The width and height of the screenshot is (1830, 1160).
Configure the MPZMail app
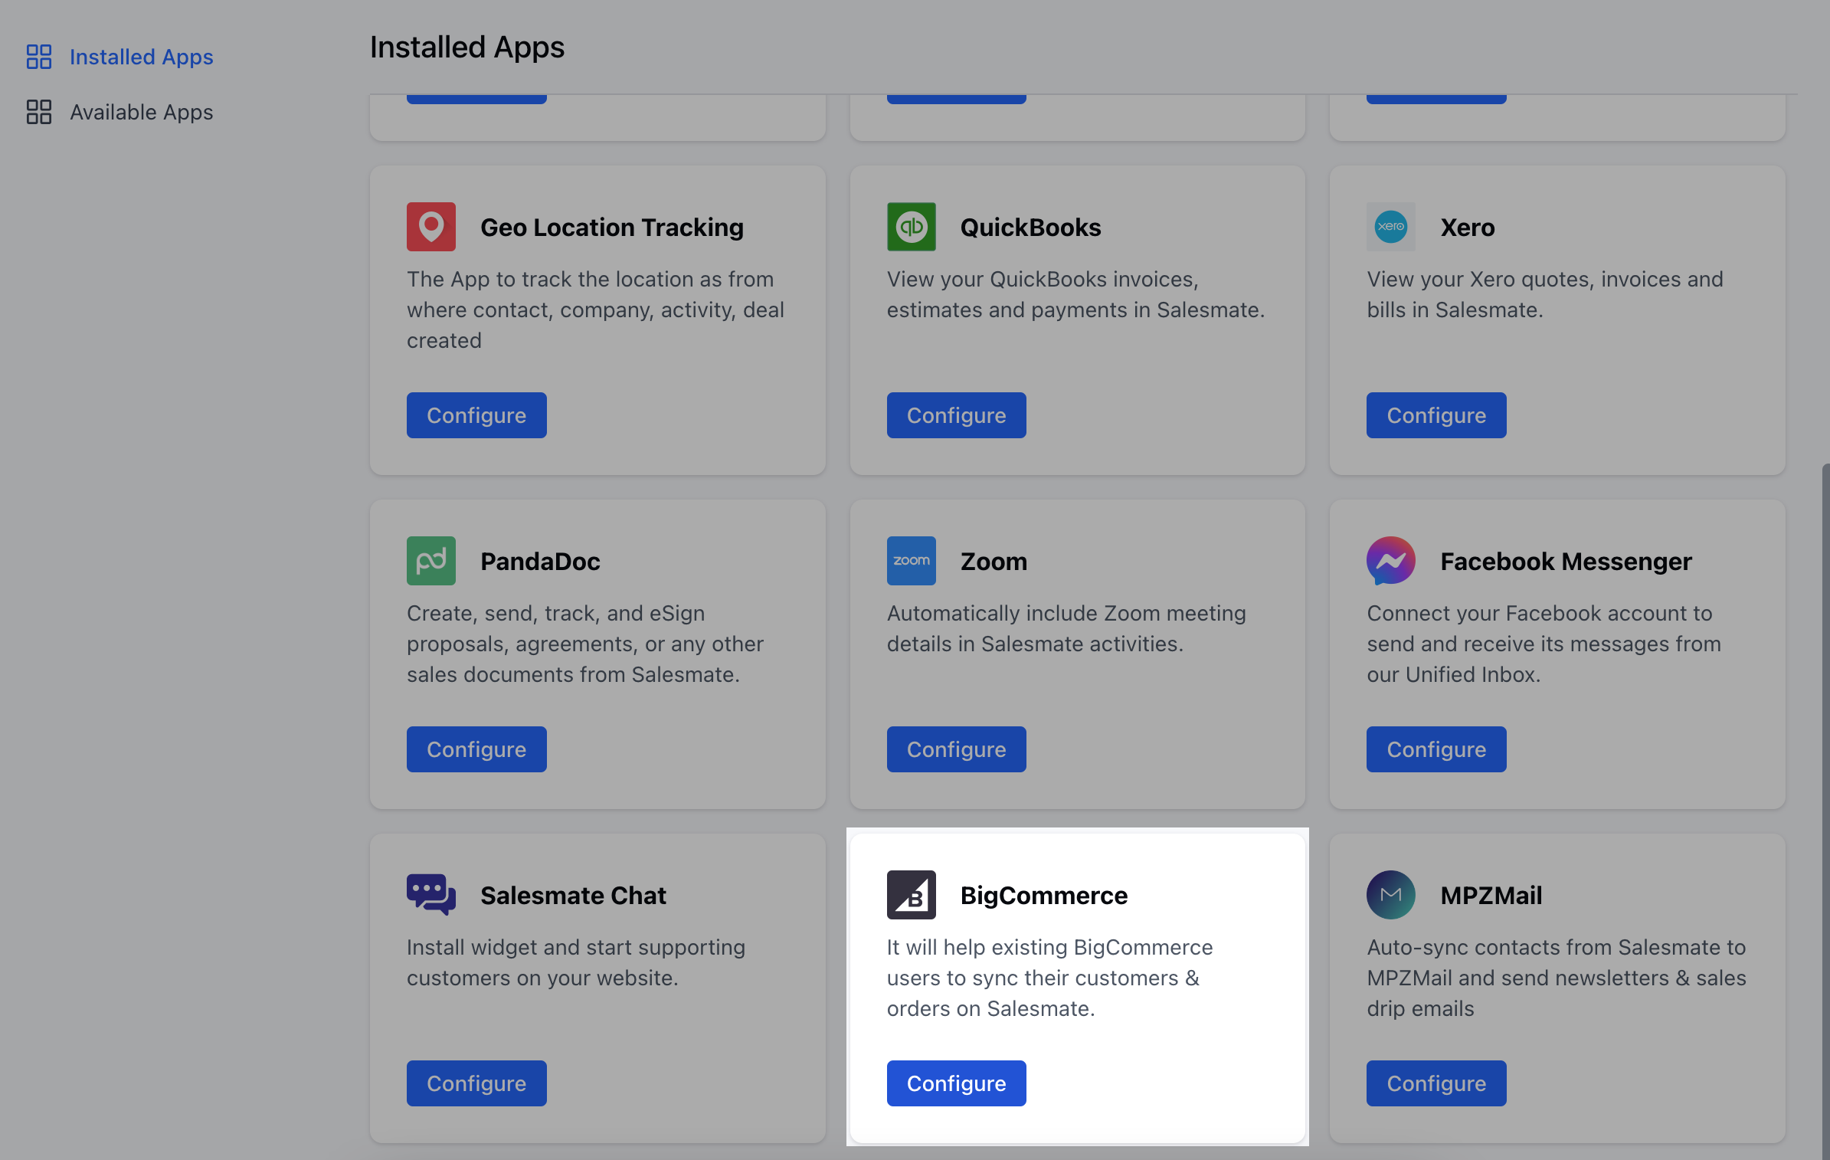tap(1436, 1083)
